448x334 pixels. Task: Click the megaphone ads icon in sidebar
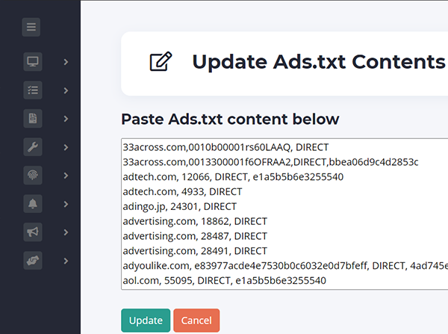tap(33, 232)
